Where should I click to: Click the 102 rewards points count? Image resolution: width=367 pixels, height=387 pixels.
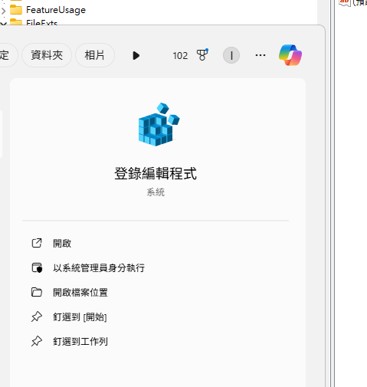click(x=180, y=55)
